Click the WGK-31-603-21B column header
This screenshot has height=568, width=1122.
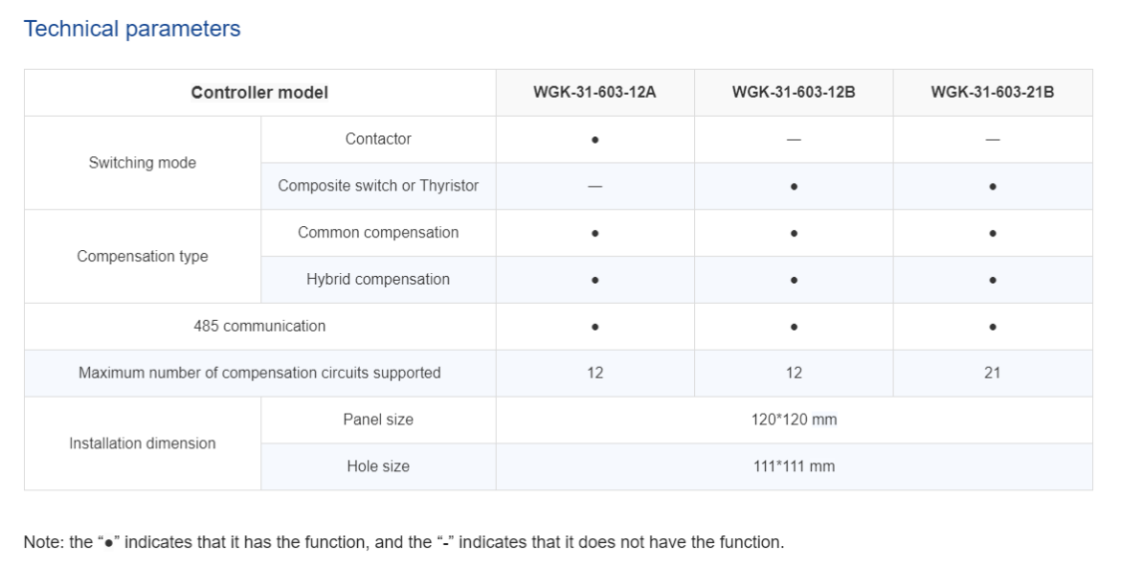pyautogui.click(x=992, y=93)
